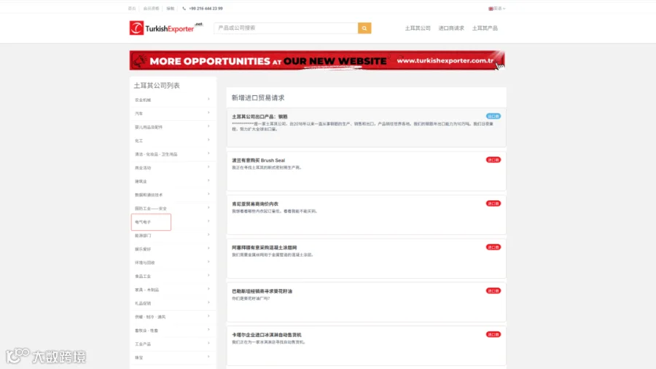Open the 土耳其产品 menu item
This screenshot has height=369, width=656.
(x=485, y=28)
